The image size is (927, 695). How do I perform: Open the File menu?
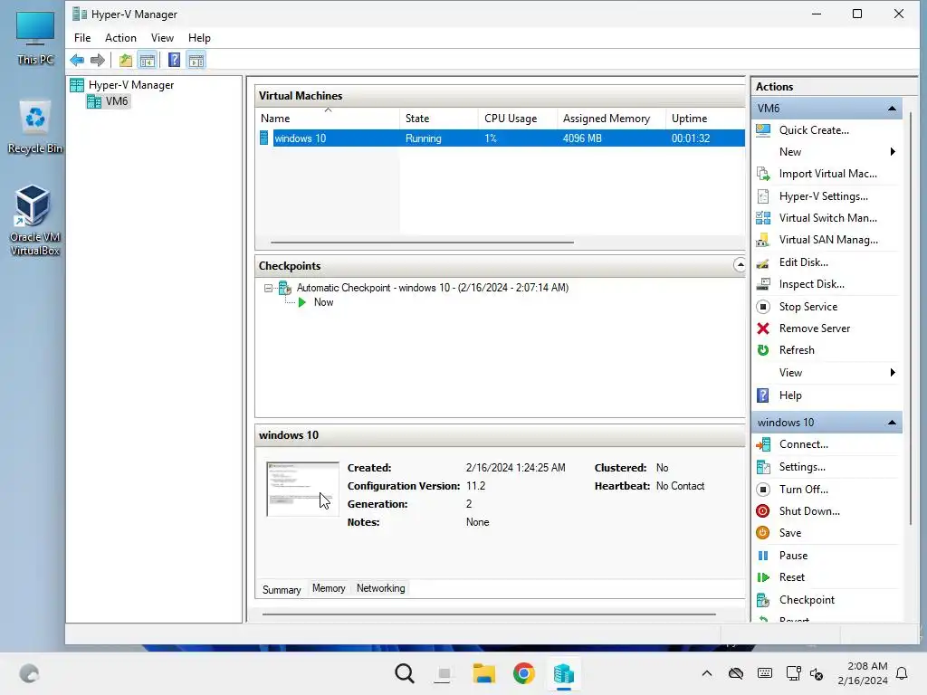click(82, 38)
